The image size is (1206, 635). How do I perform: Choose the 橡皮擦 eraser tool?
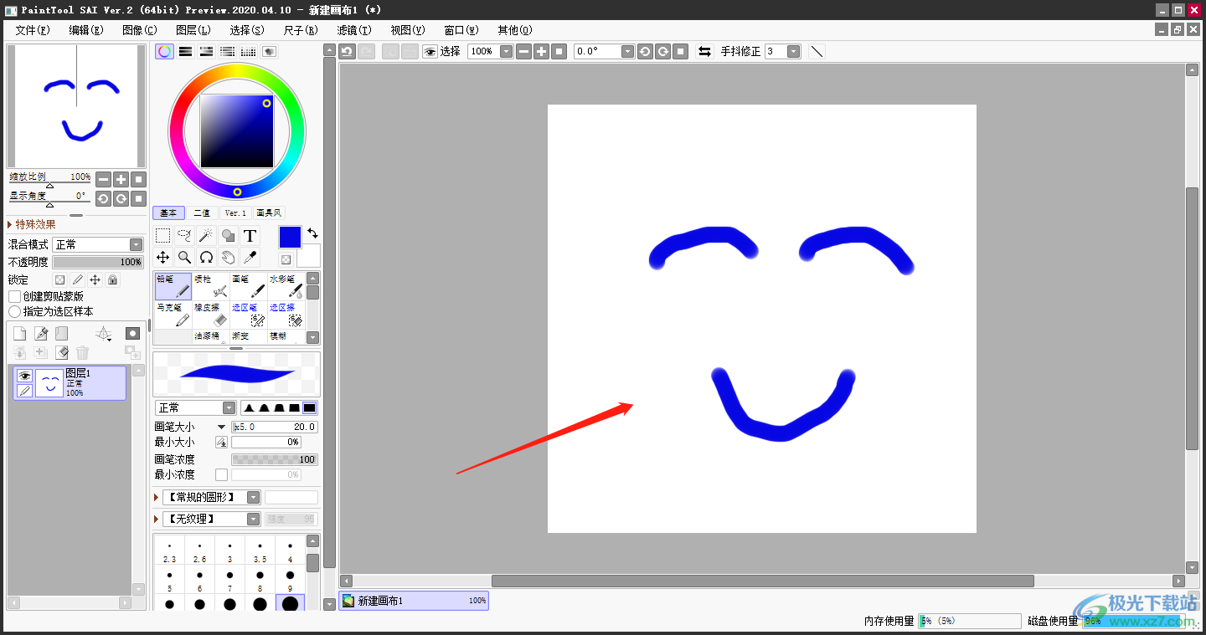[x=211, y=315]
